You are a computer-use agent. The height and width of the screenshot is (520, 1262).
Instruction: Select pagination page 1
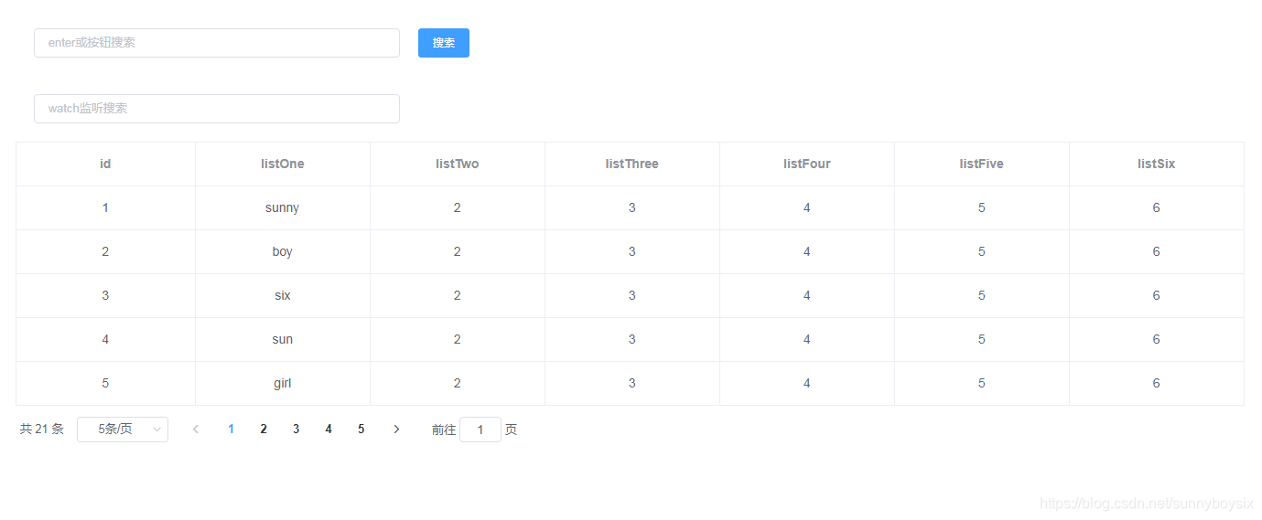pyautogui.click(x=231, y=430)
